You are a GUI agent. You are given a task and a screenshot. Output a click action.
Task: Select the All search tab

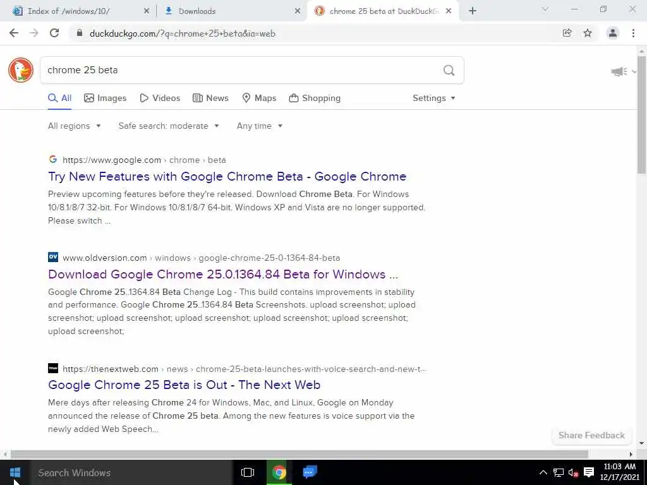(x=60, y=98)
